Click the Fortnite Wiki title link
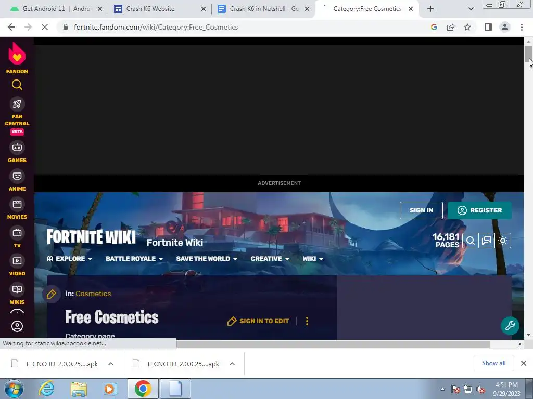This screenshot has width=533, height=399. pyautogui.click(x=175, y=243)
